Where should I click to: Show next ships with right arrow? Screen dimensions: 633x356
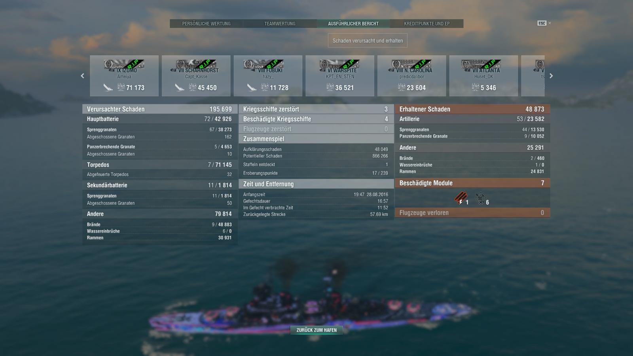click(x=551, y=76)
